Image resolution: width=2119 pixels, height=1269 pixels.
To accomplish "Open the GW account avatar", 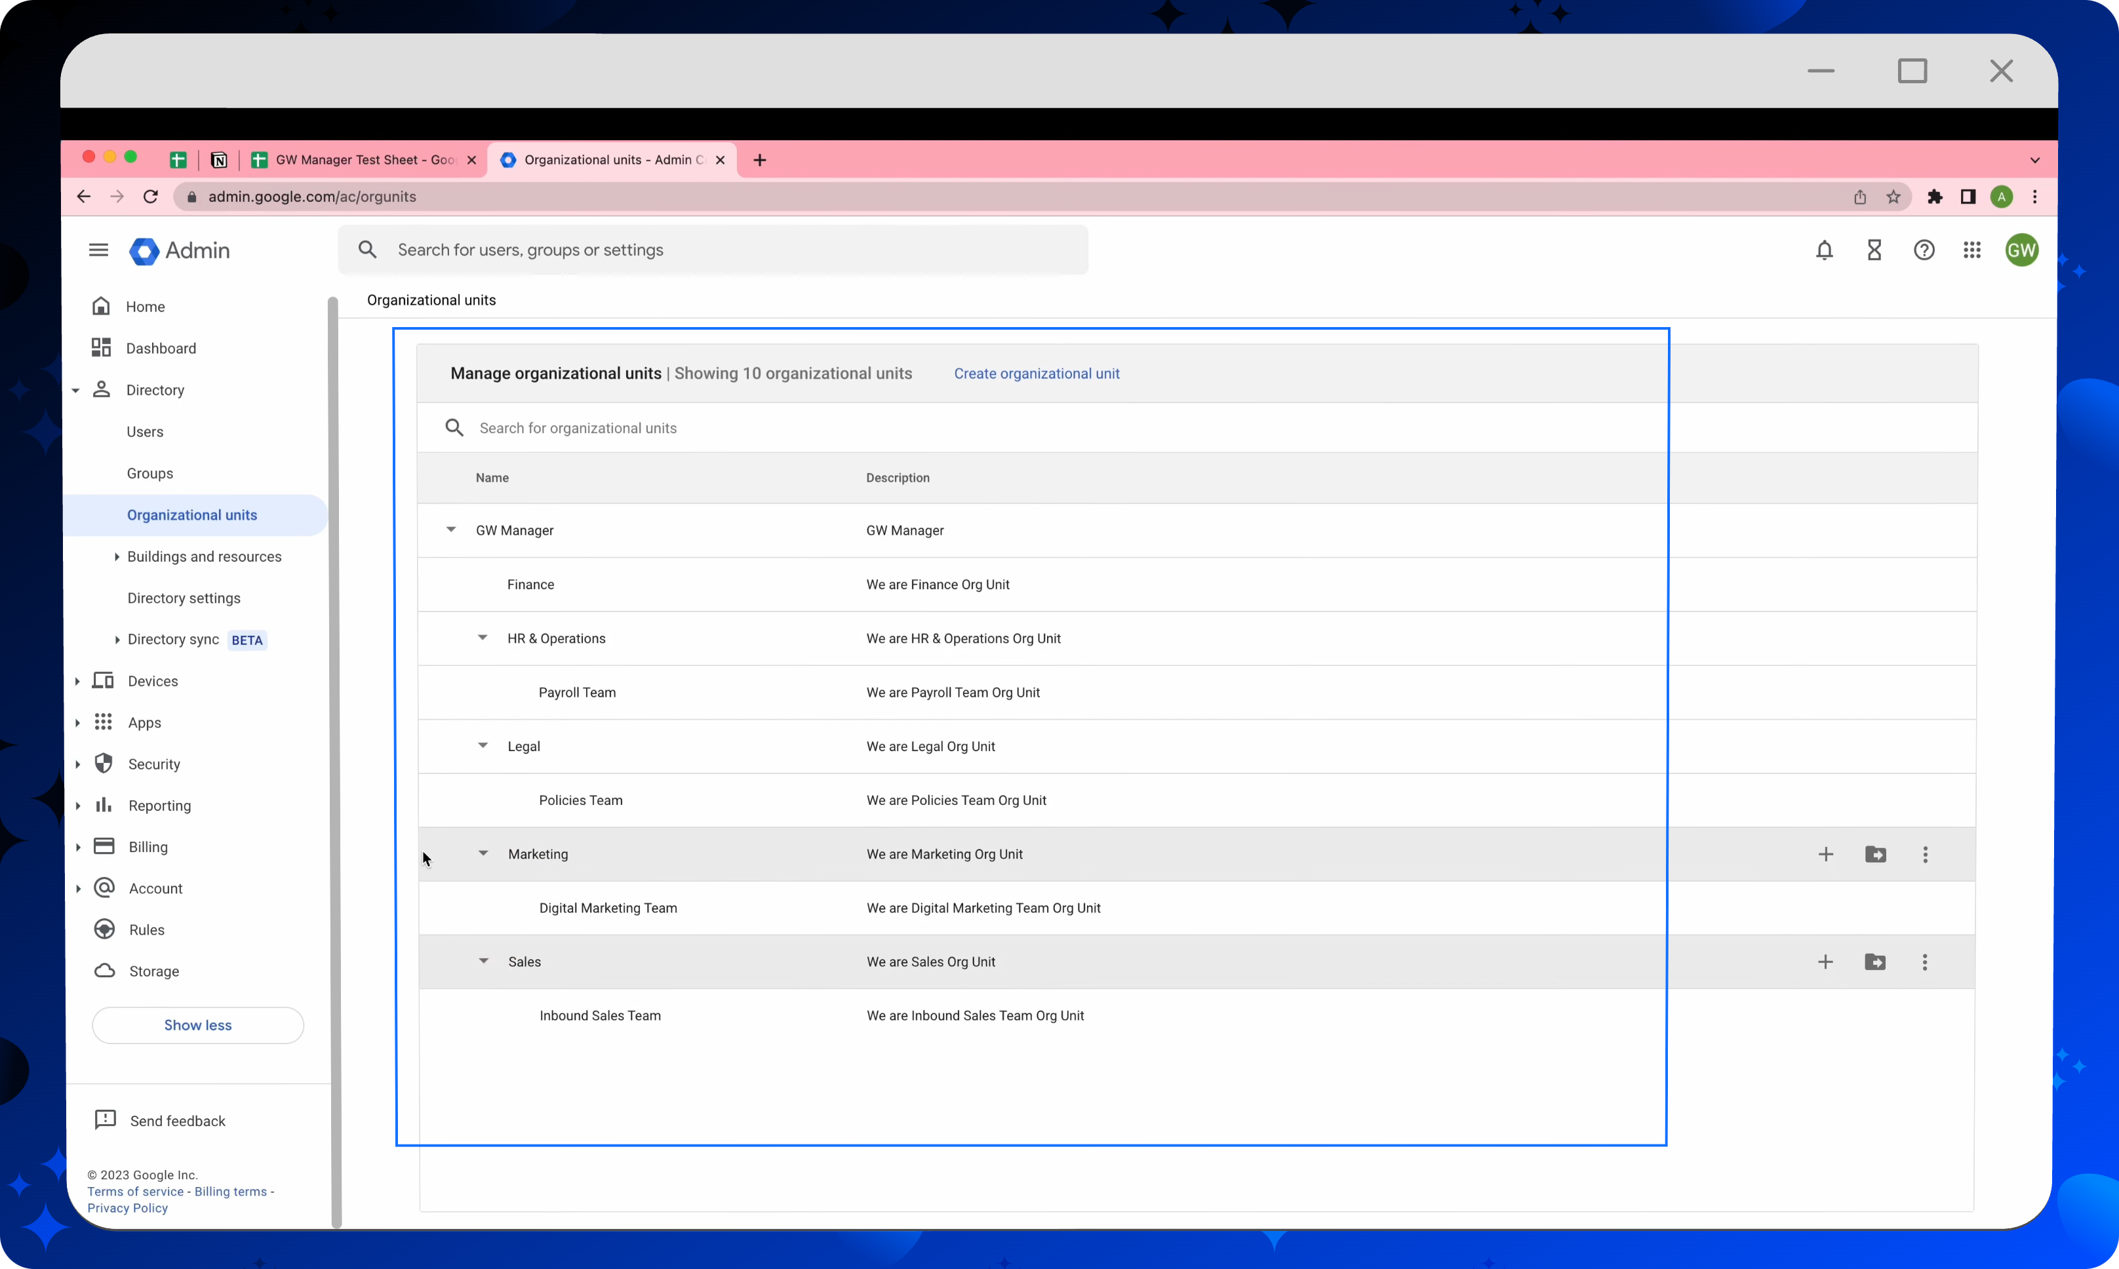I will point(2021,250).
